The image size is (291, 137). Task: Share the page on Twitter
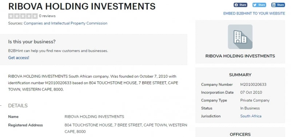(259, 5)
